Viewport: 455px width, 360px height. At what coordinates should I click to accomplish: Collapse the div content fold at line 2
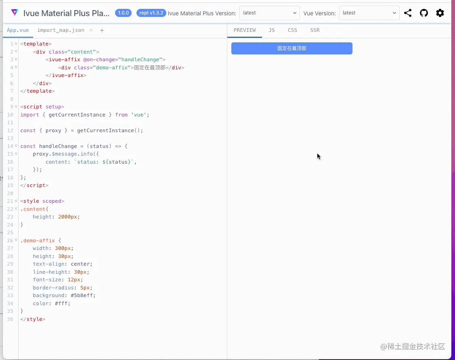coord(16,52)
